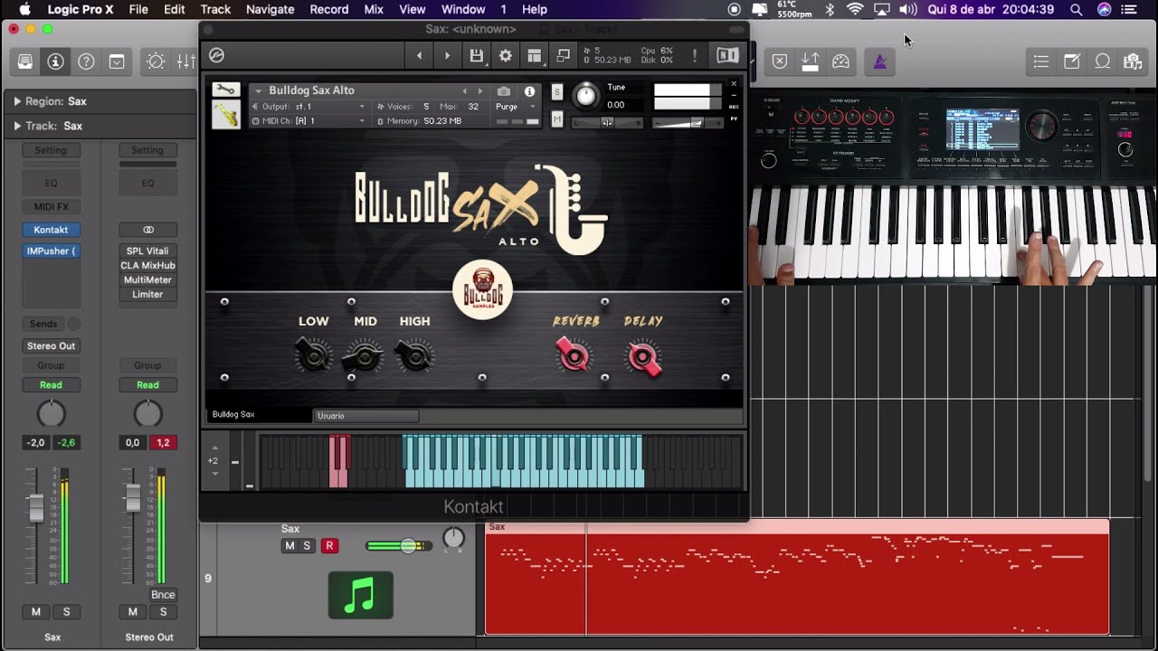Open the Purge dropdown menu
This screenshot has width=1158, height=651.
coord(516,107)
